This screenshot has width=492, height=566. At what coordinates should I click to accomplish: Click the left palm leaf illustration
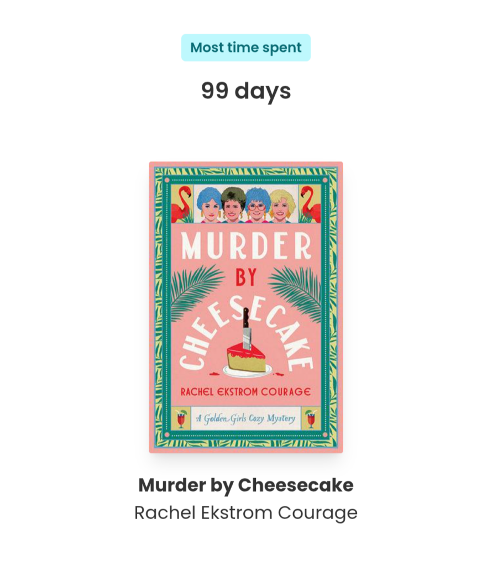(x=195, y=291)
